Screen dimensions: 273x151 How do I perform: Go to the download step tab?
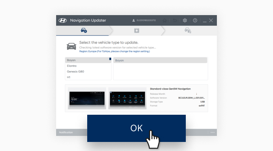[x=136, y=30]
